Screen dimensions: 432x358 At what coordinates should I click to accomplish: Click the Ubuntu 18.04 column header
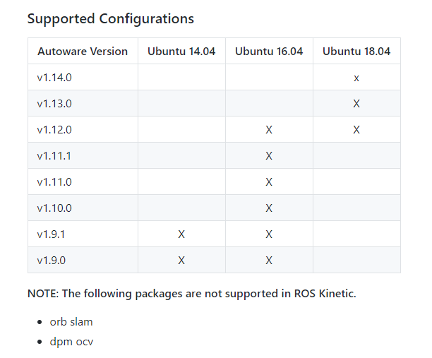tap(356, 51)
